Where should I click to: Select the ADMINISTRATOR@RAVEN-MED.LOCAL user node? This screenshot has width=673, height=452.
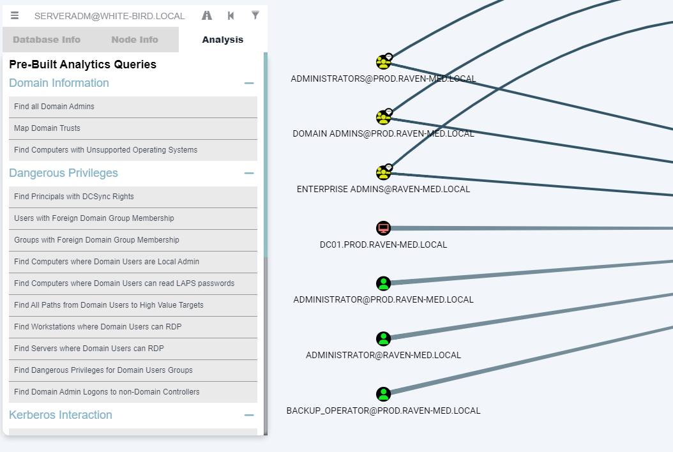pos(383,338)
